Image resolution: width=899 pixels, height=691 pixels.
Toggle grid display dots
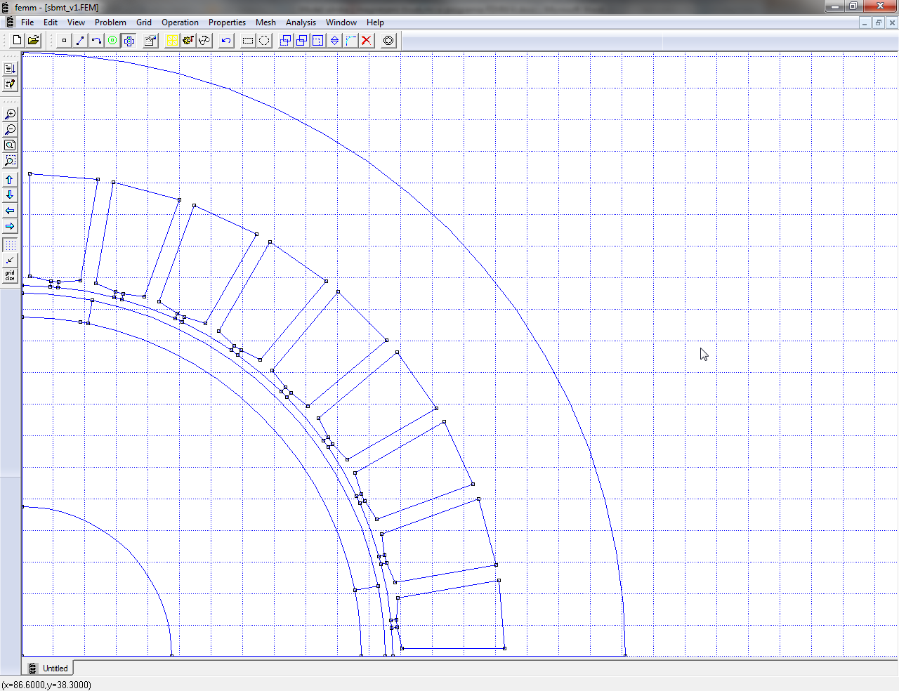point(10,245)
